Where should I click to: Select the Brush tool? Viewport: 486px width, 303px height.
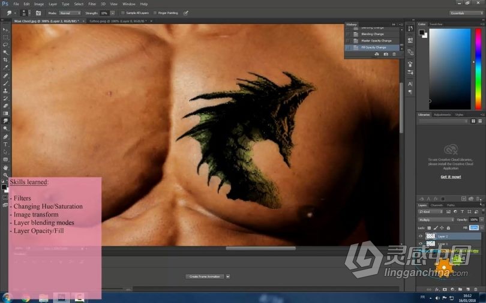pyautogui.click(x=5, y=83)
